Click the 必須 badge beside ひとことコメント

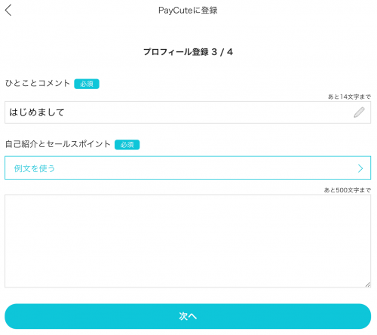tap(87, 84)
